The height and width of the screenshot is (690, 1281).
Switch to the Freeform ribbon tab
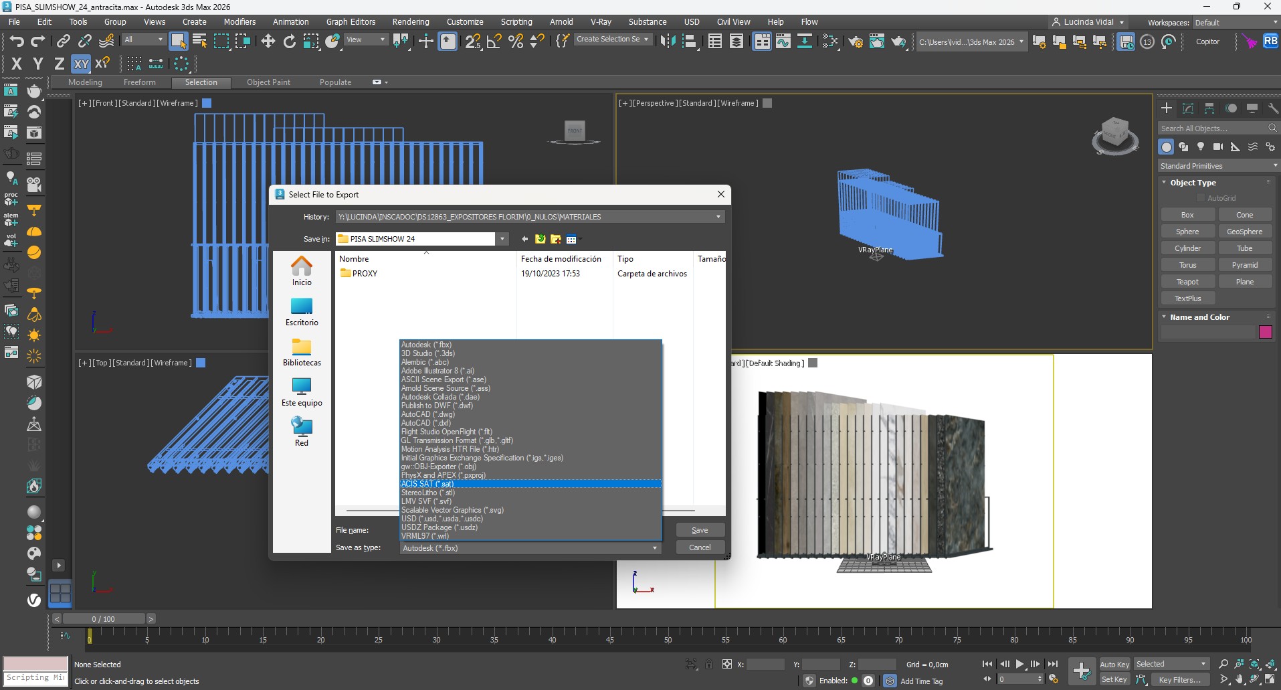(x=139, y=82)
